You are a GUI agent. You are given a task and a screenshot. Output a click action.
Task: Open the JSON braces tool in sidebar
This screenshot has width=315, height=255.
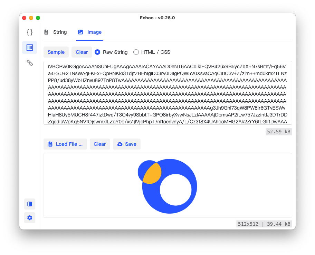pyautogui.click(x=30, y=32)
